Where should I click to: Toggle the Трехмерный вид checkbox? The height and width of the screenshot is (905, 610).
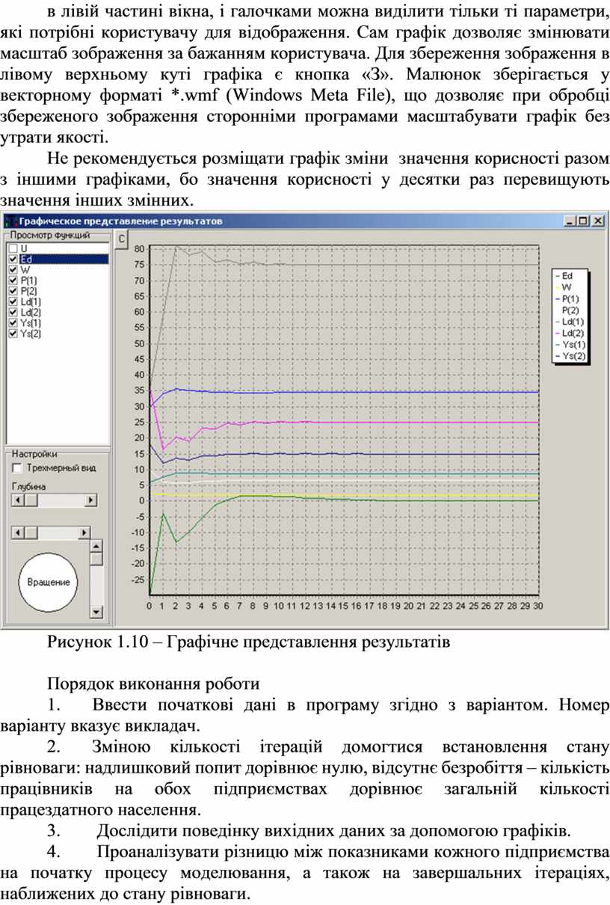click(x=18, y=467)
